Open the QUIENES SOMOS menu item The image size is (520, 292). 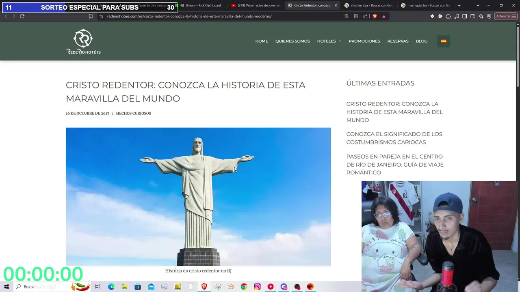coord(292,41)
